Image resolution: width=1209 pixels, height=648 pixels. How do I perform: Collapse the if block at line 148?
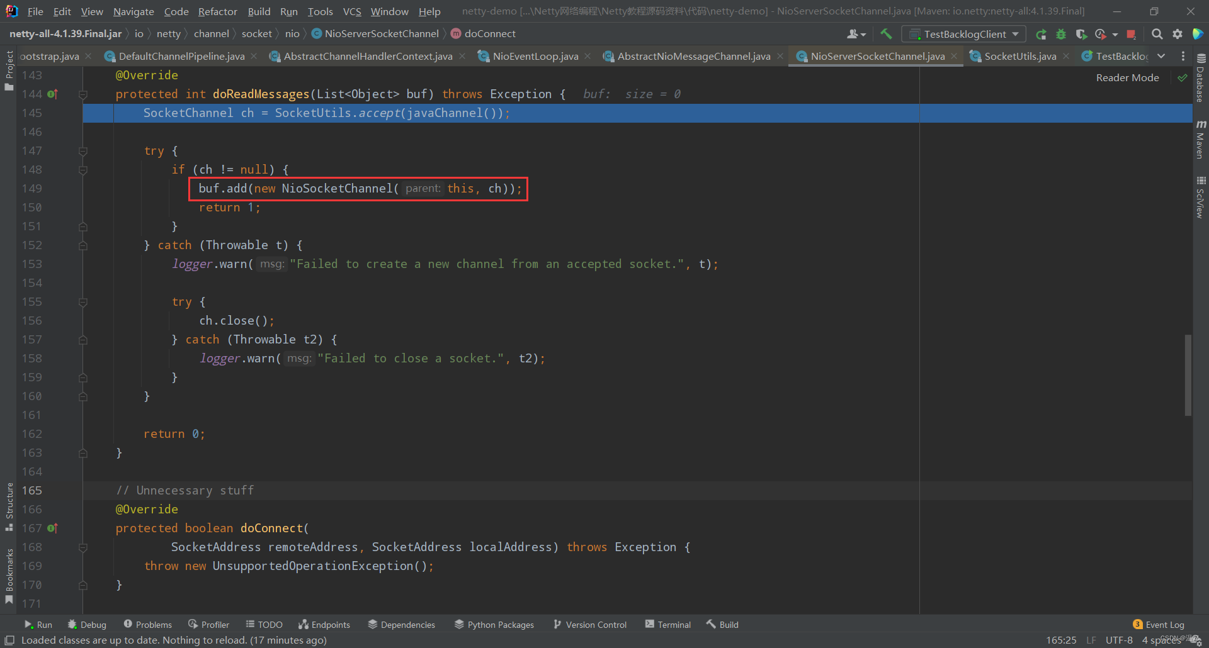coord(82,170)
